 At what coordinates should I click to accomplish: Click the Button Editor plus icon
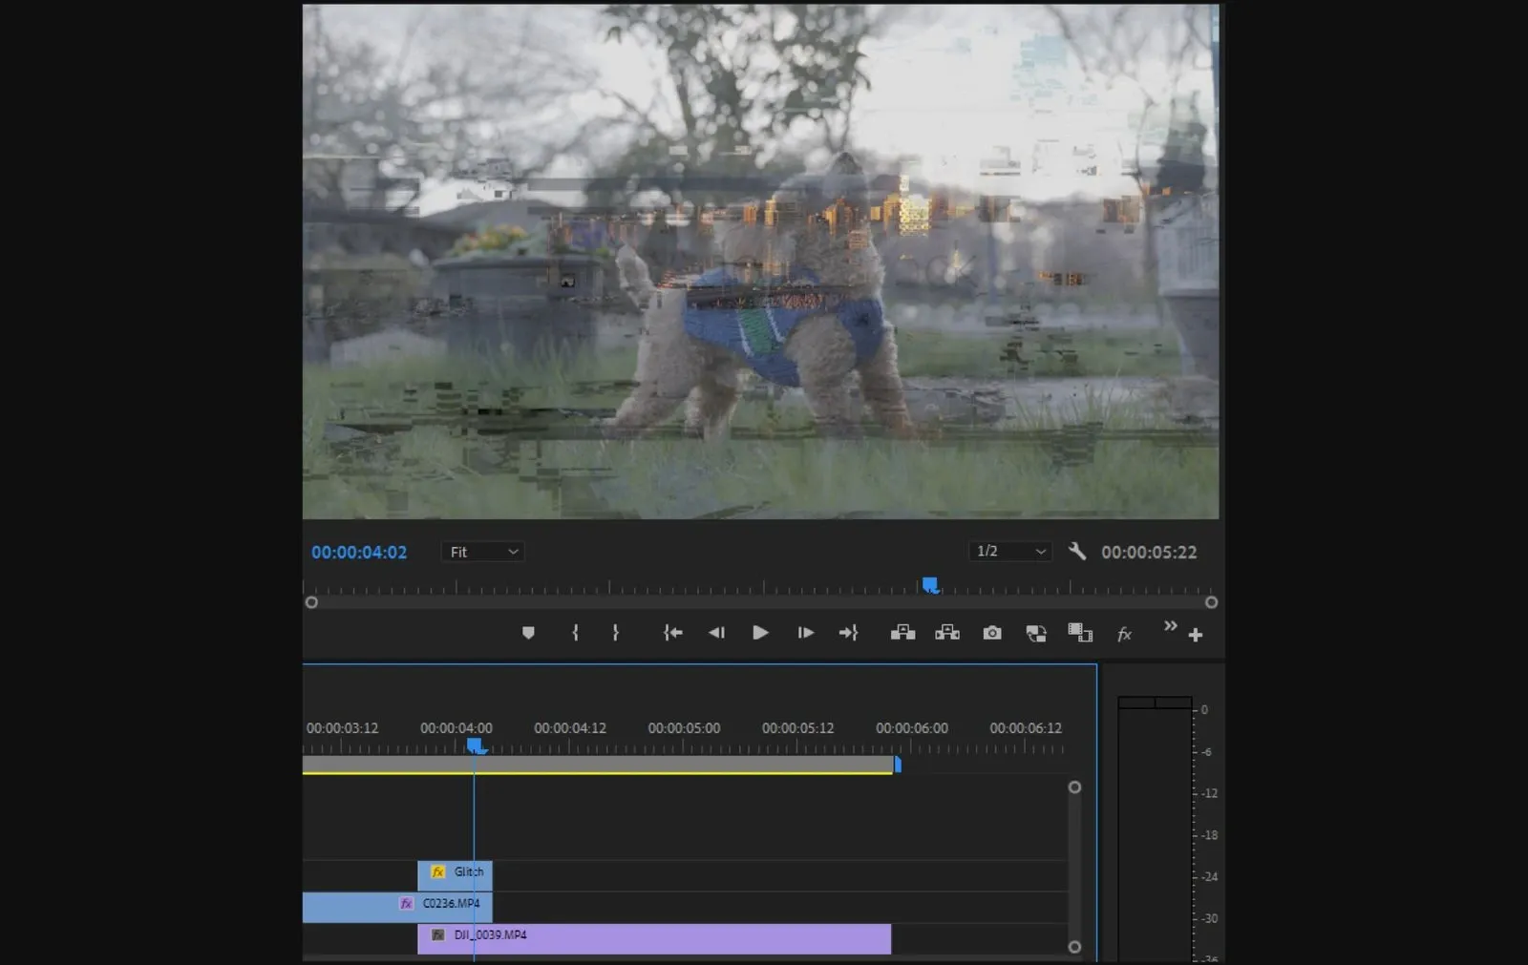(x=1195, y=633)
